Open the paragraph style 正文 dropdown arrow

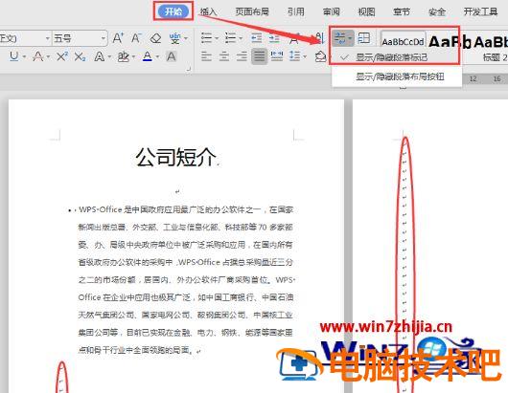[48, 38]
